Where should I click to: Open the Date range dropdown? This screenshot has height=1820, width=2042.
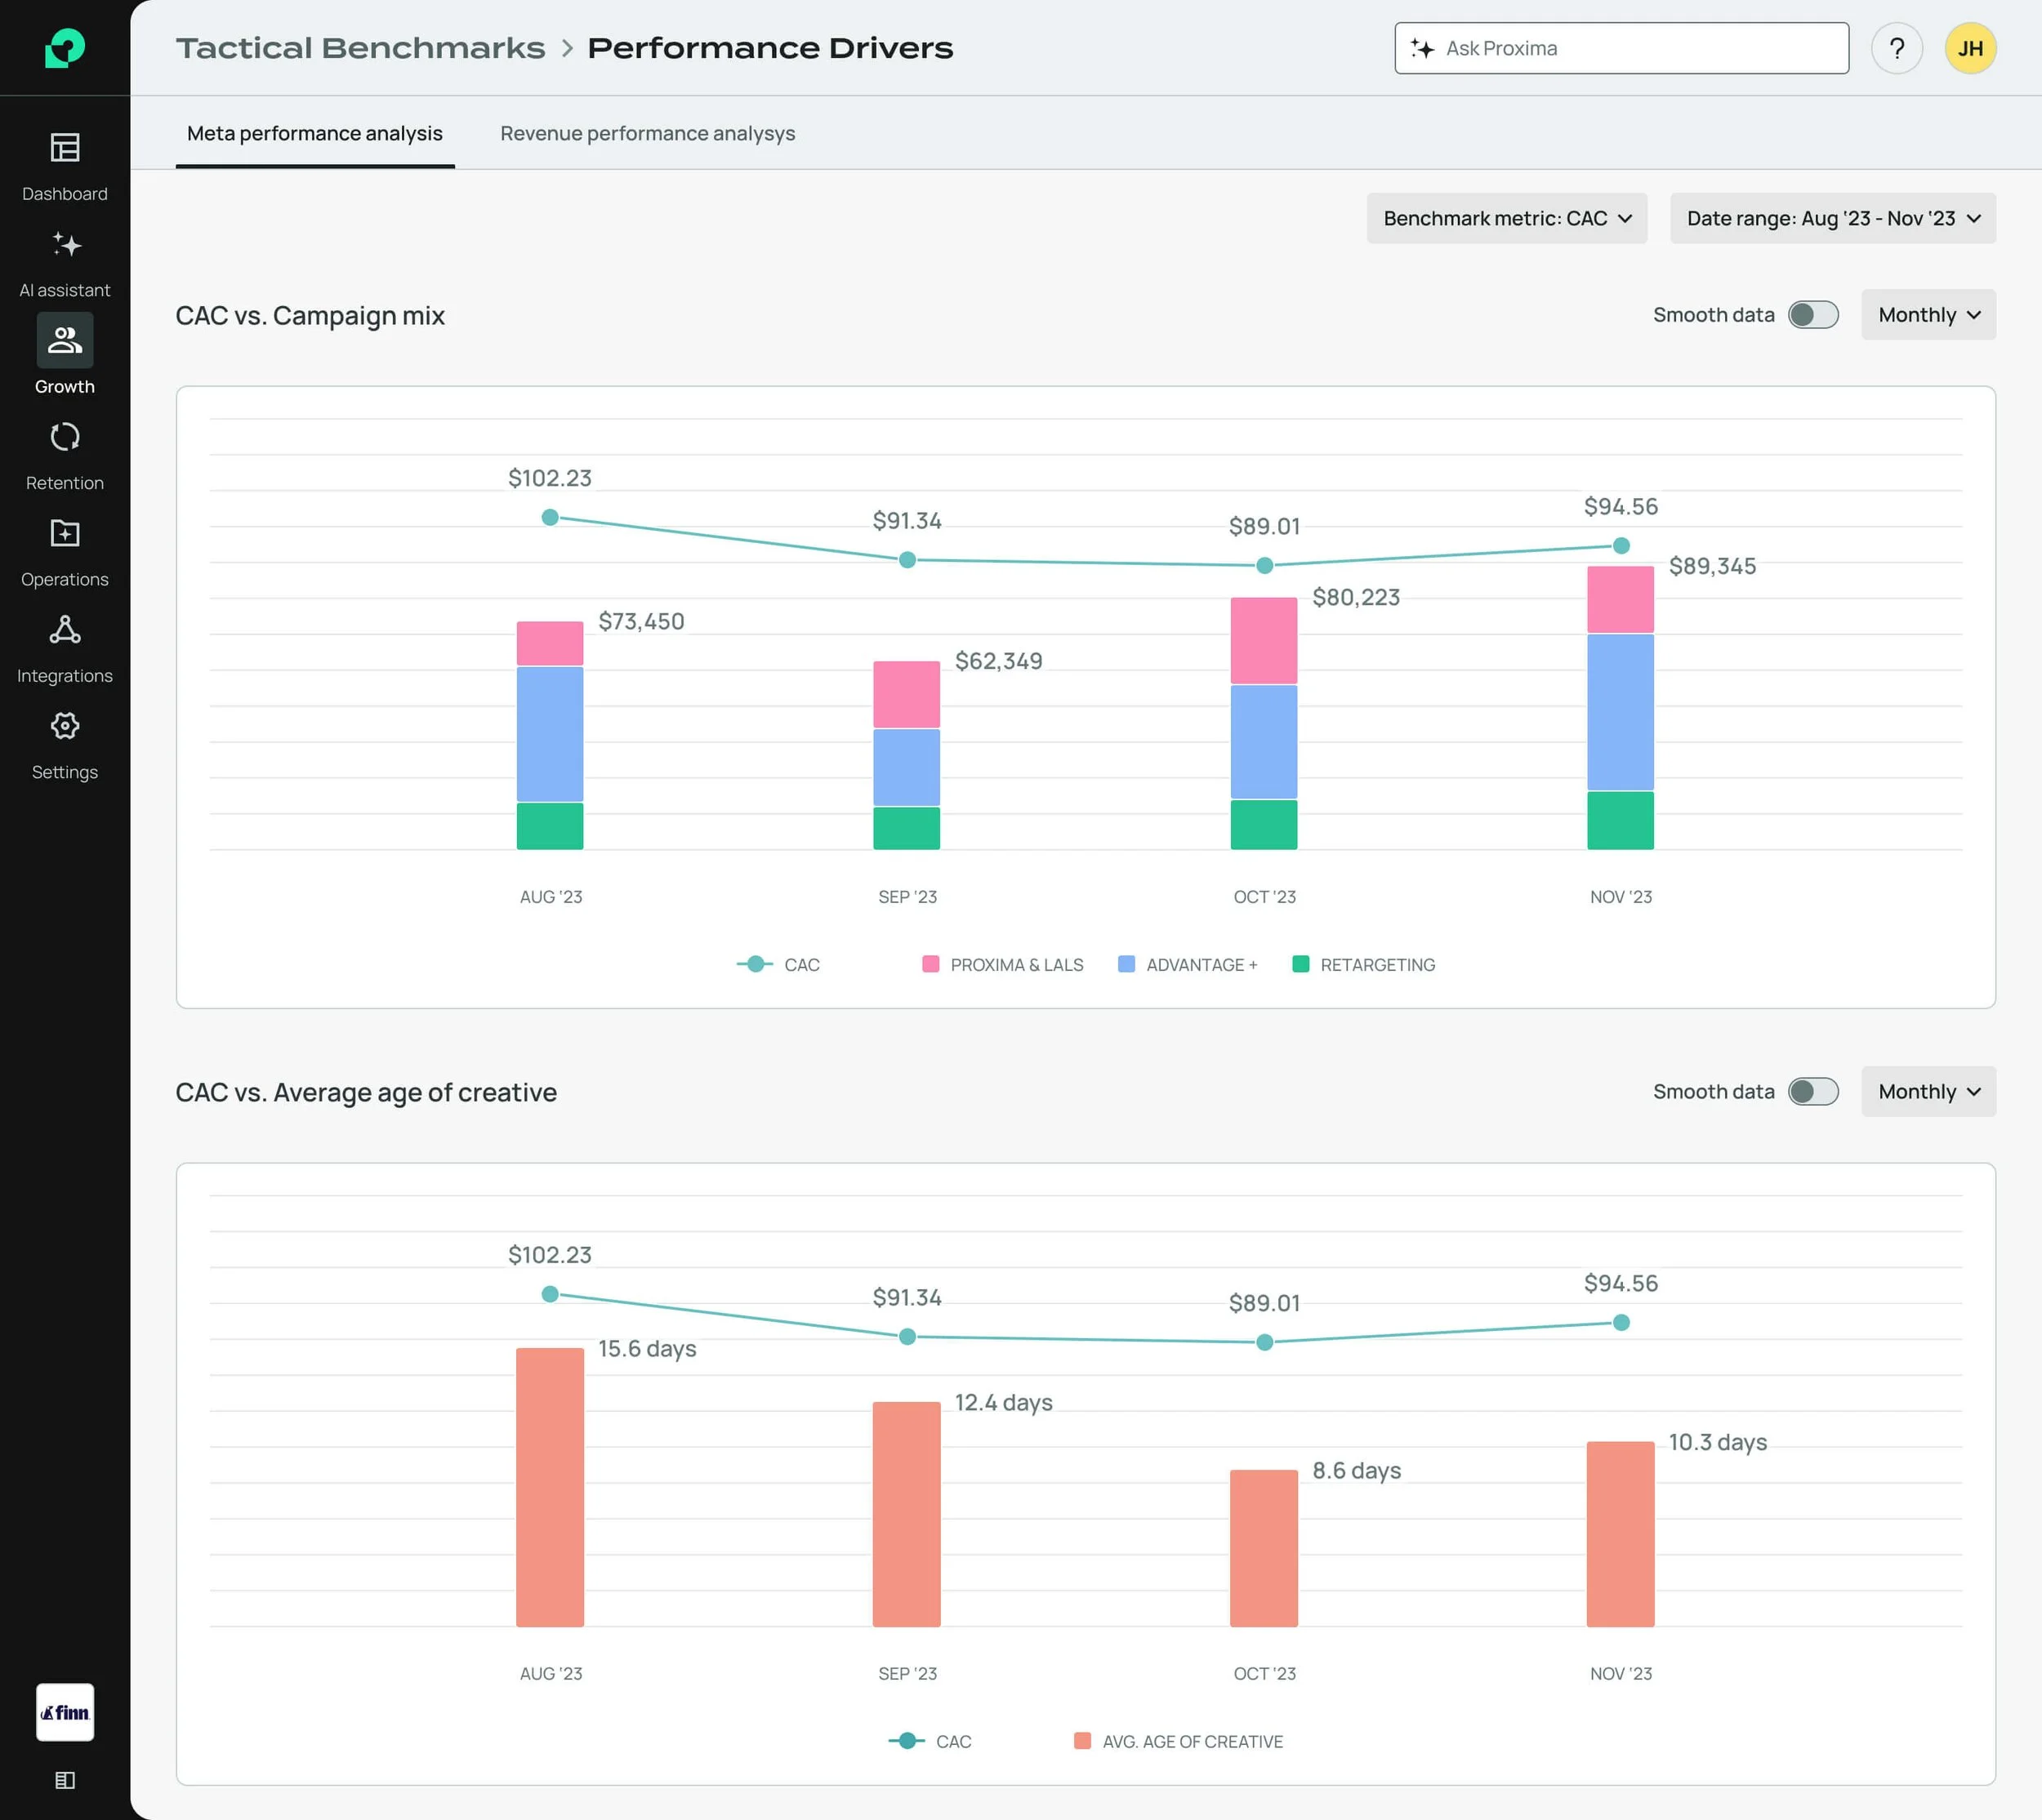coord(1832,218)
